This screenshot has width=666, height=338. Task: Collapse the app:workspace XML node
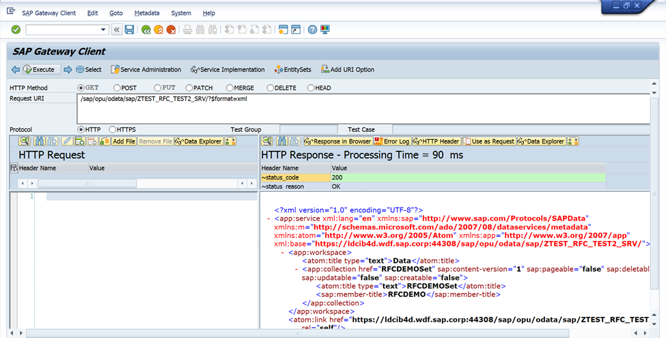click(283, 253)
